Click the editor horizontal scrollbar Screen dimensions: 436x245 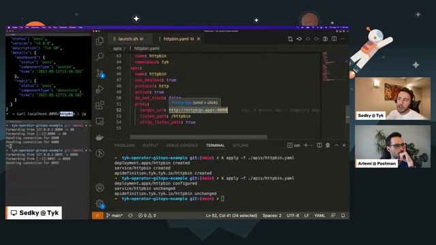click(198, 137)
